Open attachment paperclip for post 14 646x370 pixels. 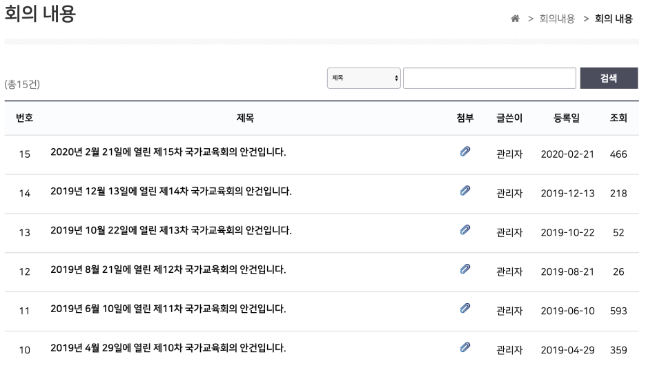point(465,190)
